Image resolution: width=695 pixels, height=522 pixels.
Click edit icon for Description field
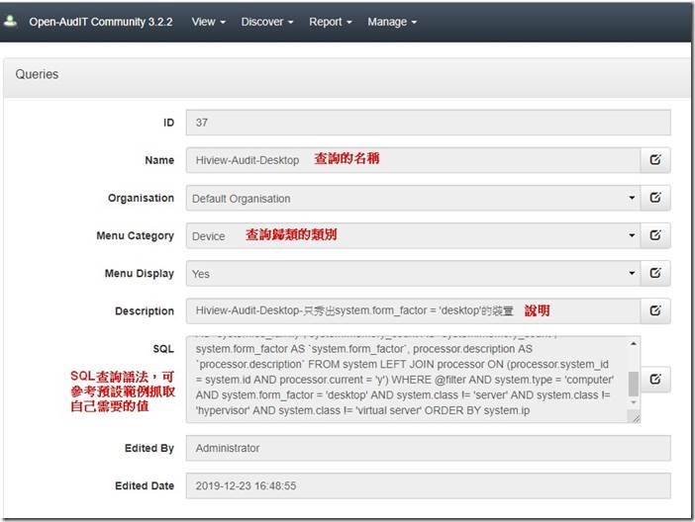(655, 310)
